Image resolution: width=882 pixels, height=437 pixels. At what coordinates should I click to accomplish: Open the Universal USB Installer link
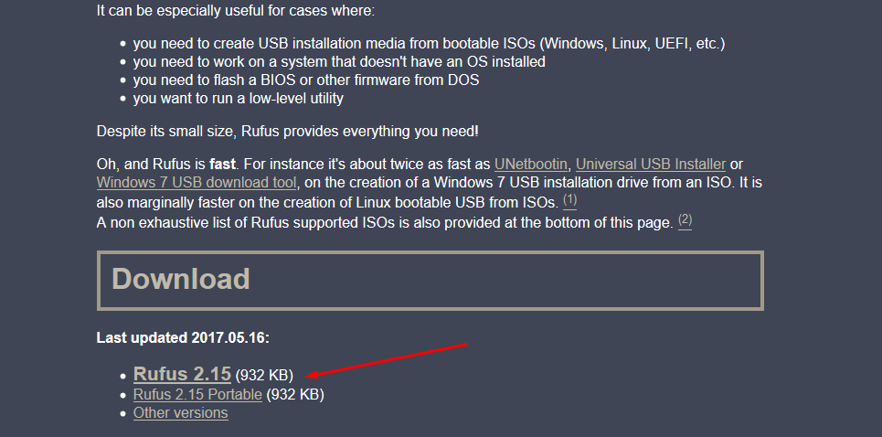click(x=651, y=165)
